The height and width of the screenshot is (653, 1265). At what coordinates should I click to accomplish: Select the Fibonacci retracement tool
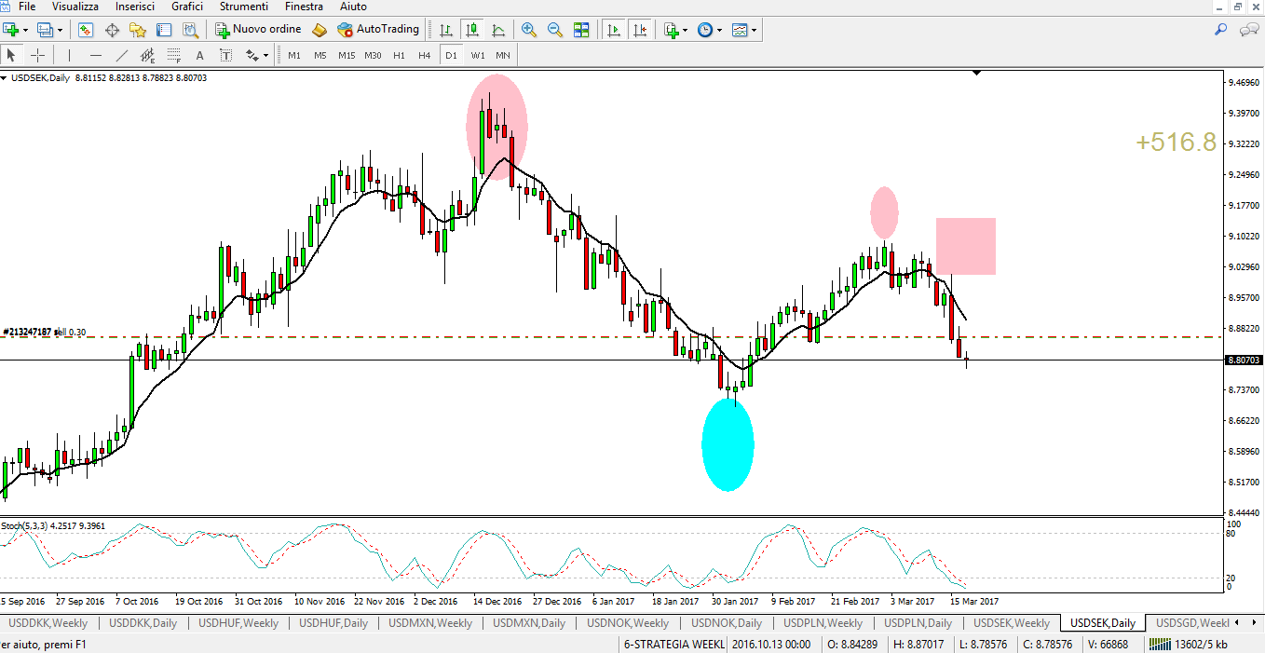pyautogui.click(x=173, y=55)
